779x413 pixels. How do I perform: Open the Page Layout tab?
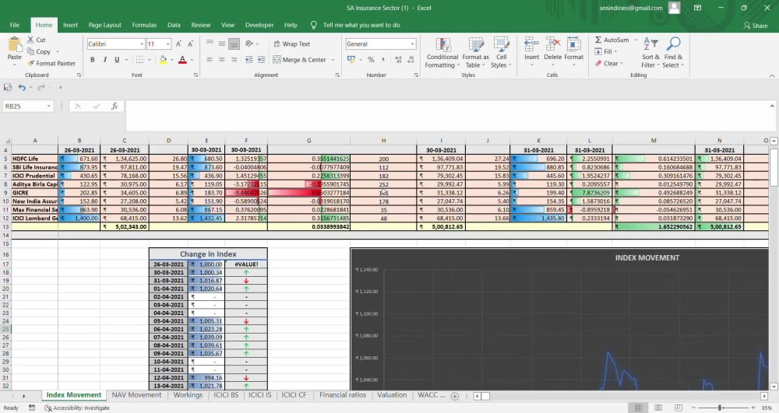[105, 25]
